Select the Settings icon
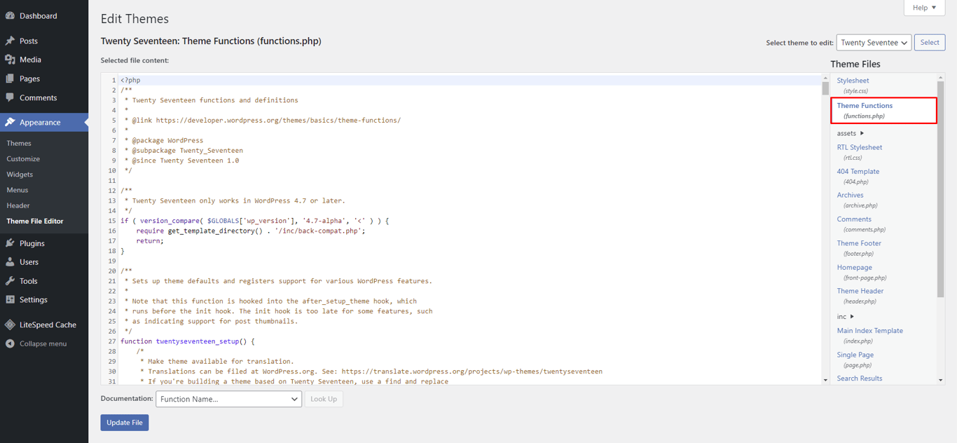This screenshot has width=957, height=443. click(x=9, y=299)
